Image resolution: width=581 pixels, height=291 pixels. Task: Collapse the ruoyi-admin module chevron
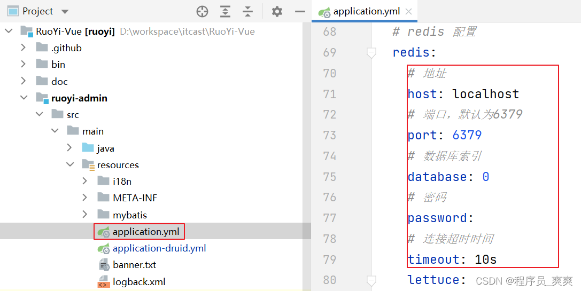coord(24,97)
